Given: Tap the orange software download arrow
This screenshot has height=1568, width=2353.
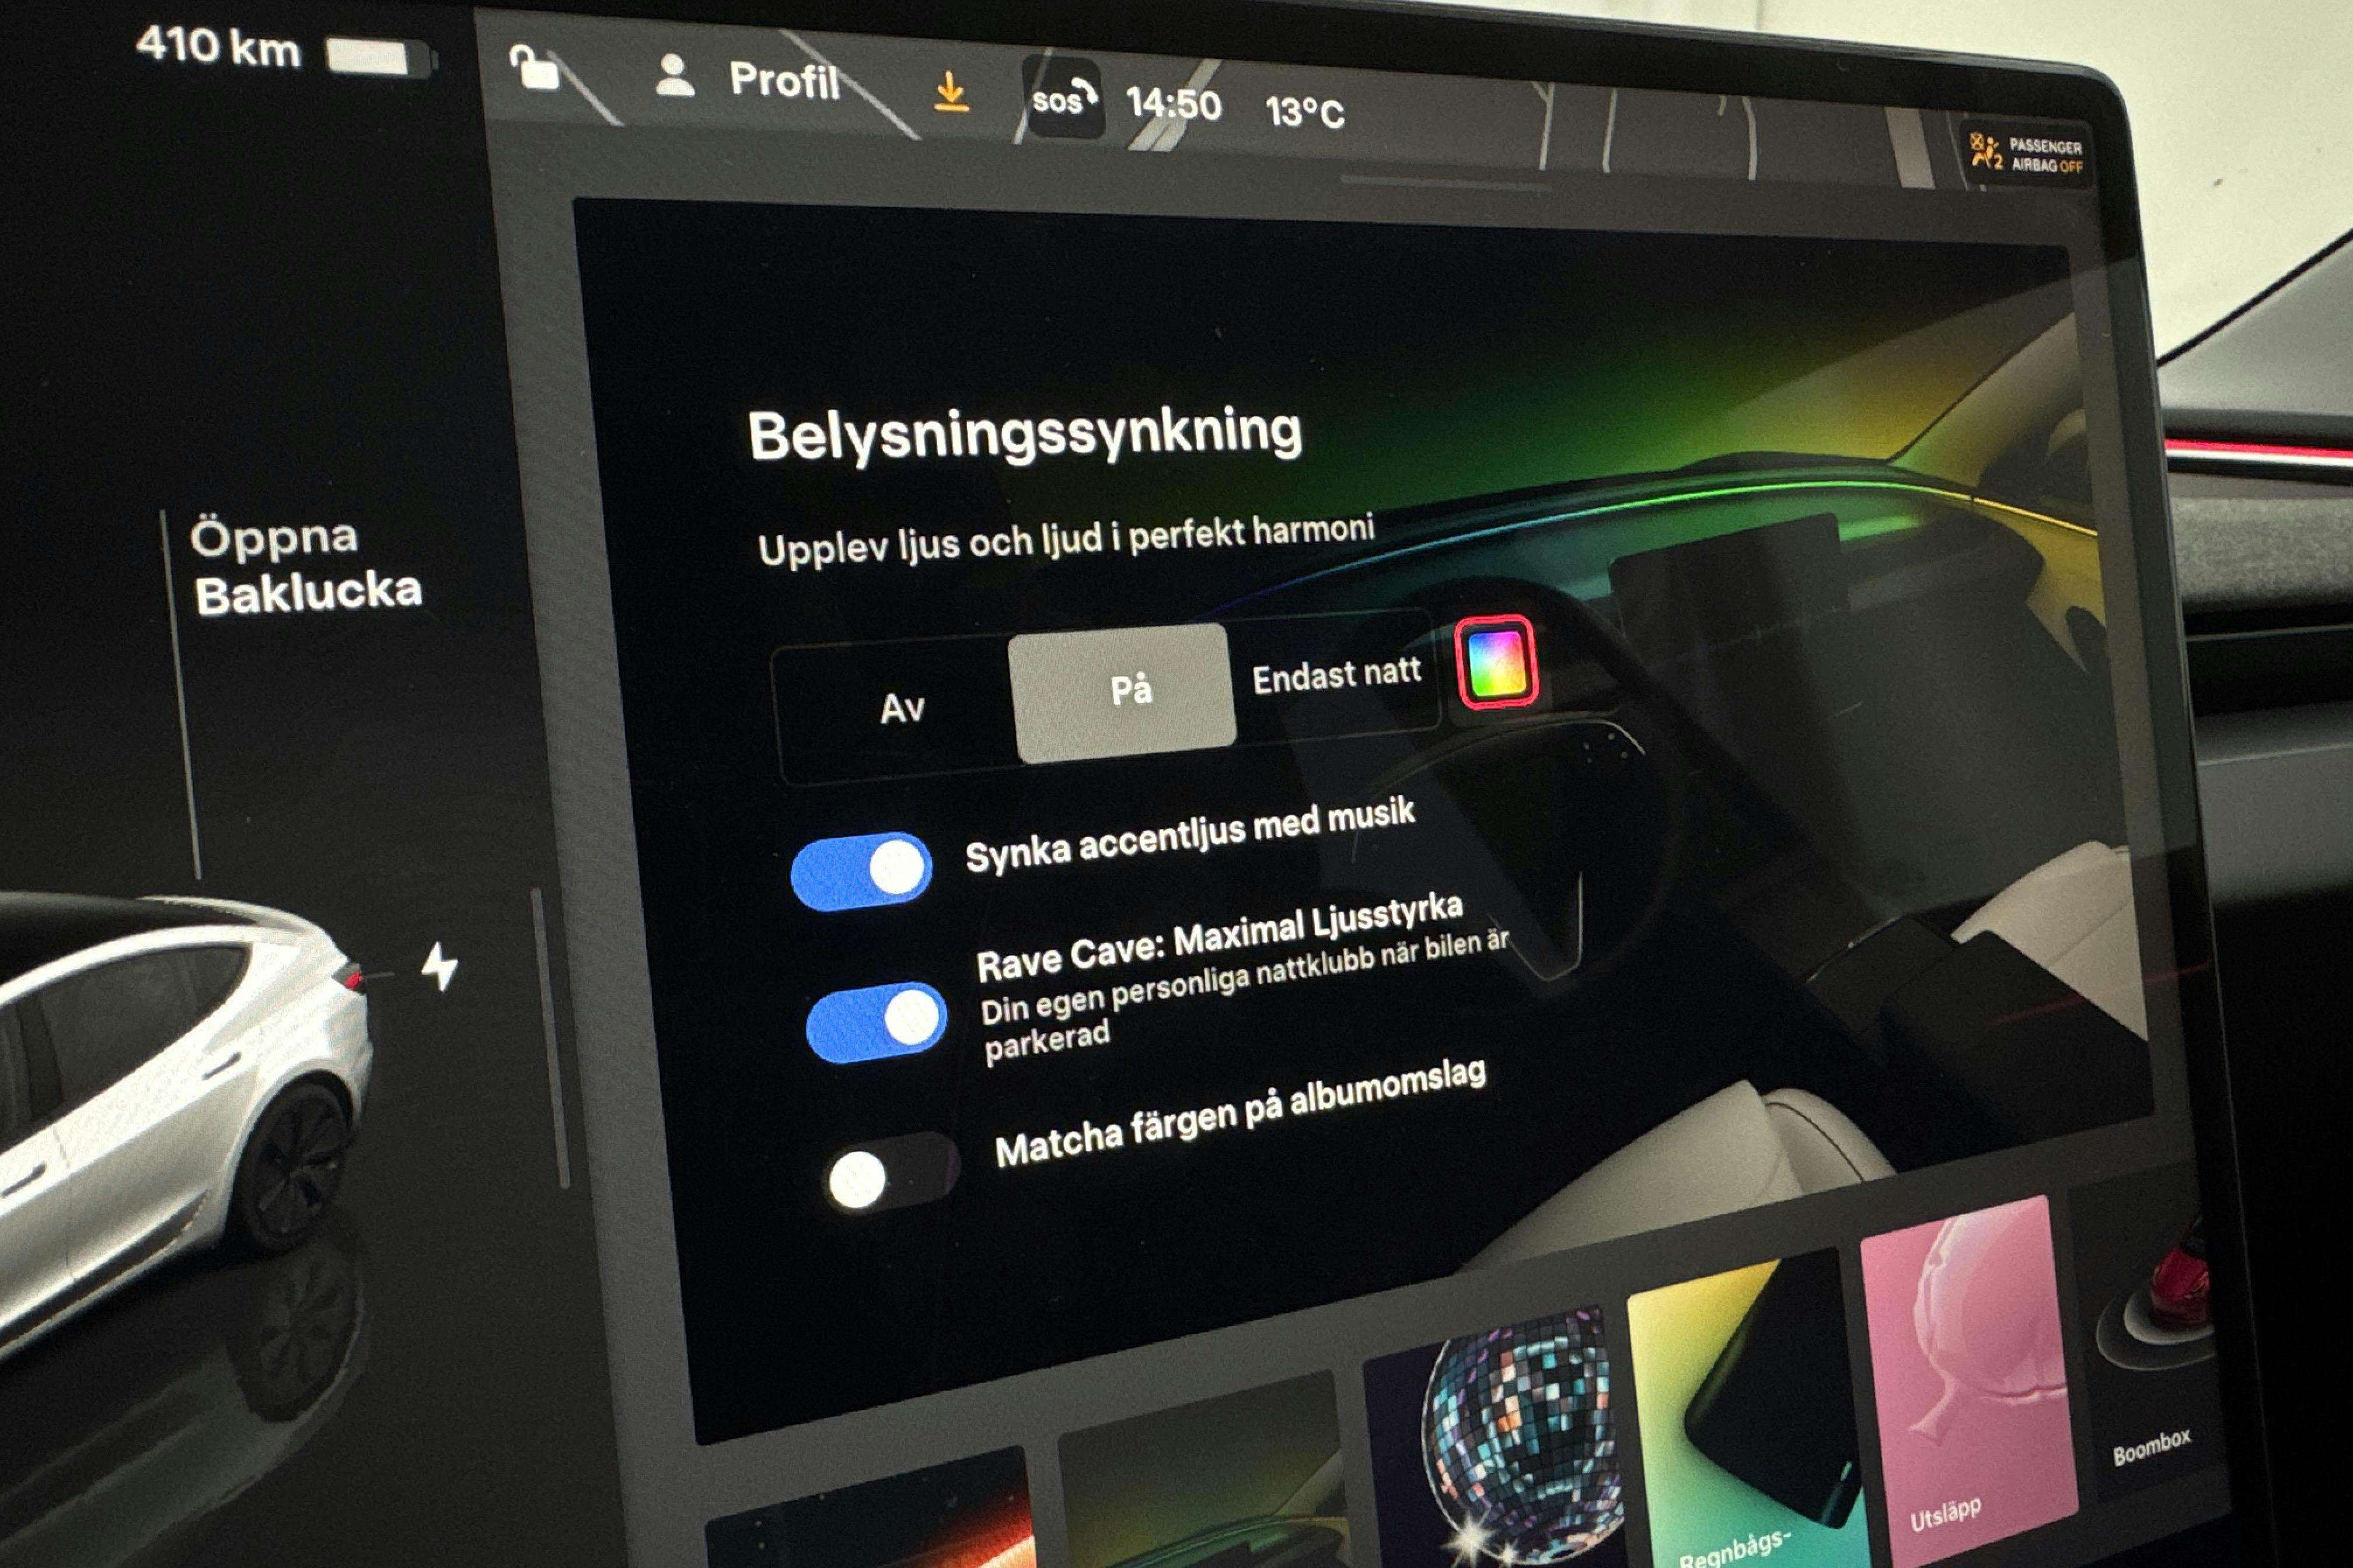Looking at the screenshot, I should (951, 92).
